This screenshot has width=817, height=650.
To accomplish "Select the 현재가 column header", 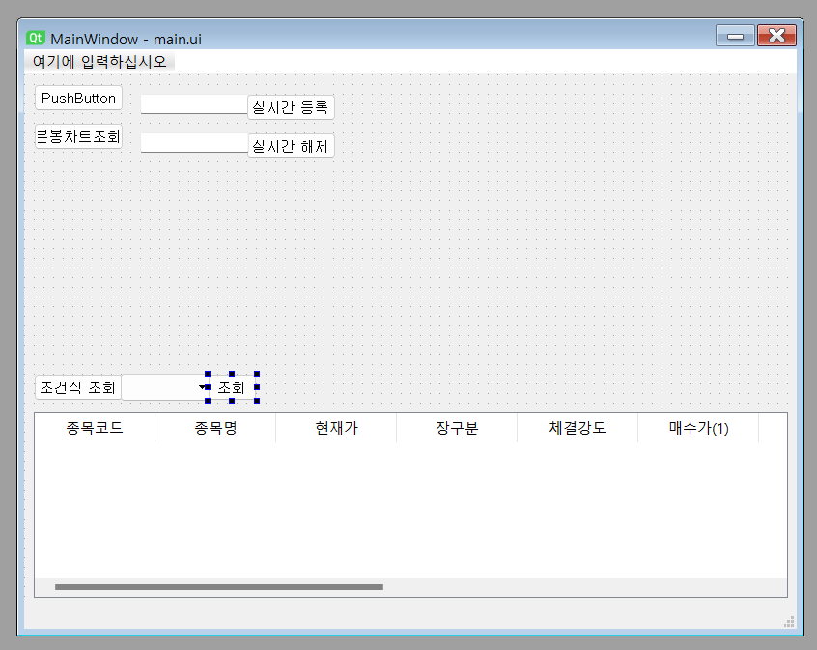I will (336, 428).
